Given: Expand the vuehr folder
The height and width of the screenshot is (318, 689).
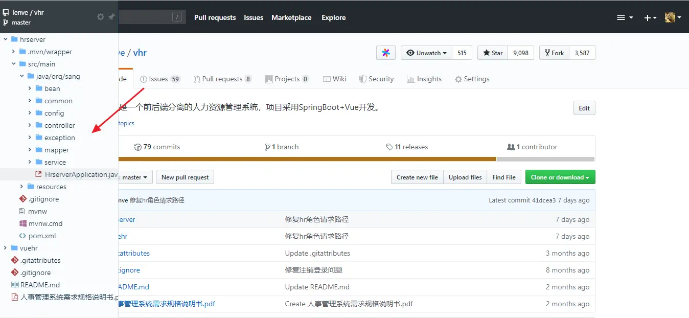Looking at the screenshot, I should 6,248.
